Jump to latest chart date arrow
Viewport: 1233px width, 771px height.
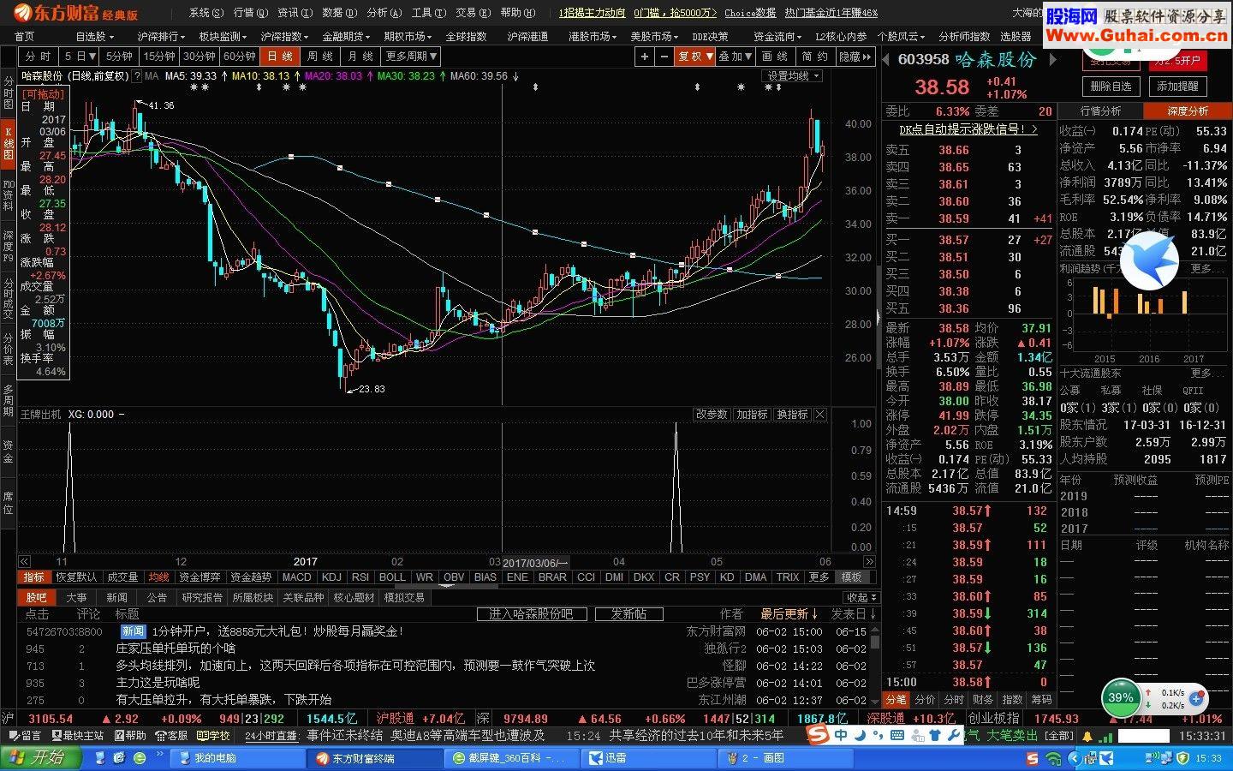[870, 562]
